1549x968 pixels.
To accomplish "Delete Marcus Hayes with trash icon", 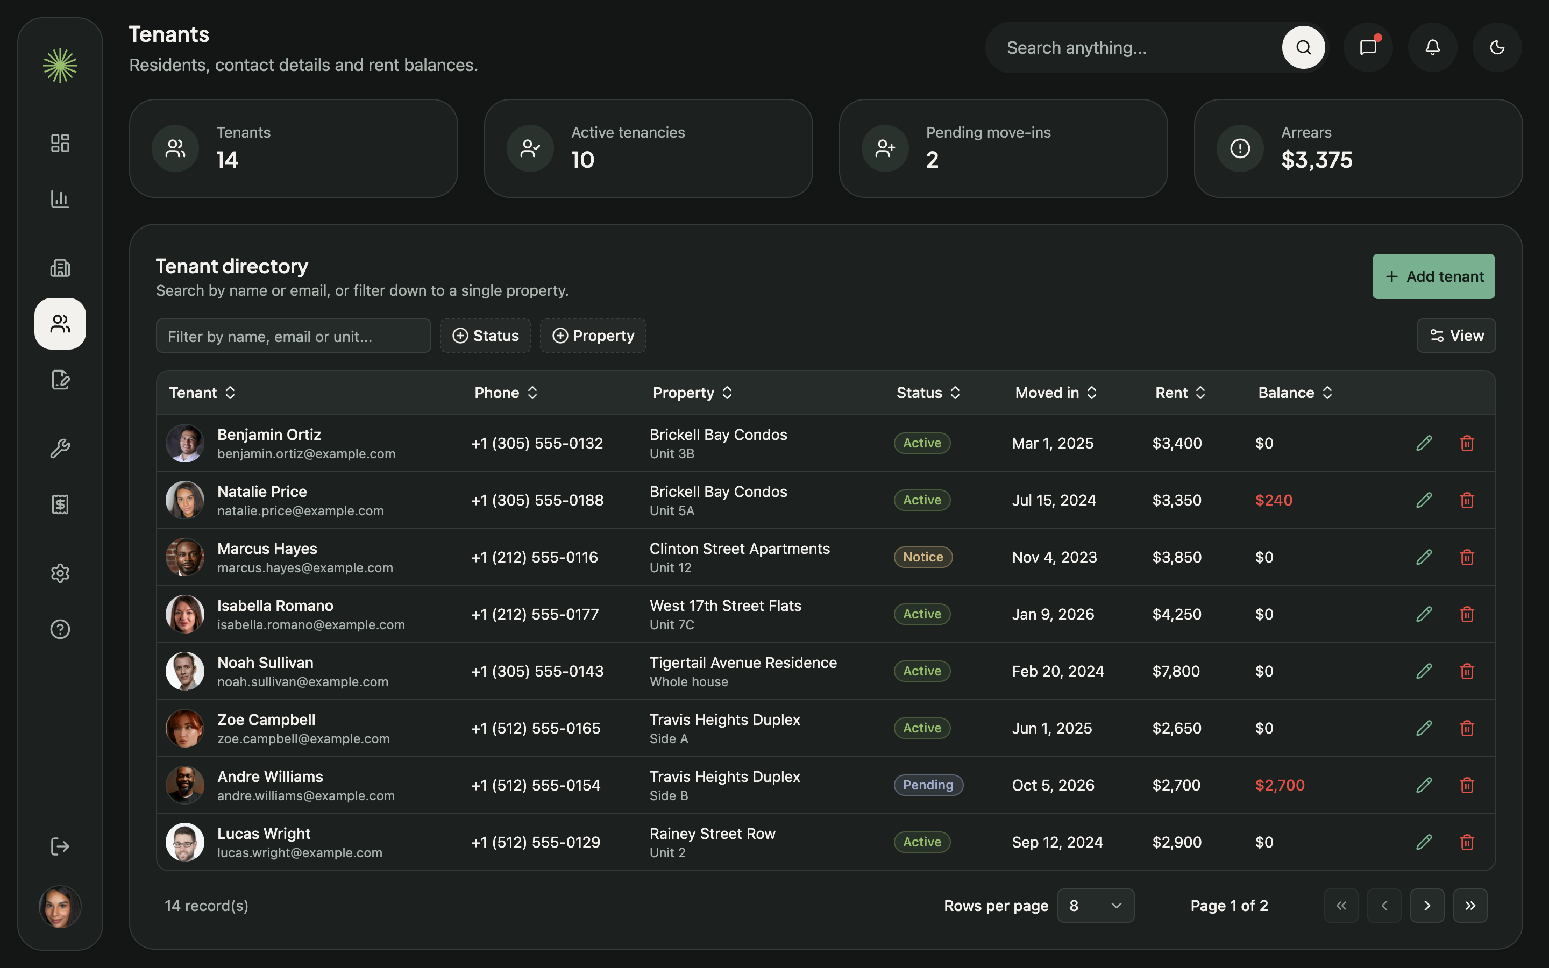I will pos(1467,557).
